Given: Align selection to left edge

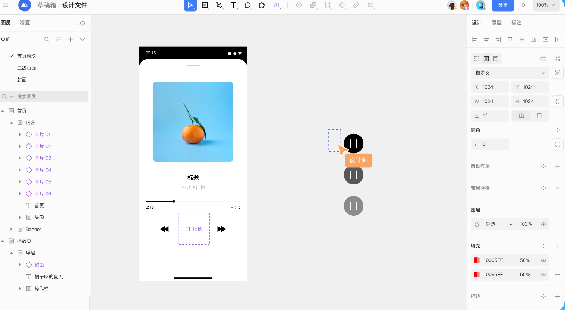Looking at the screenshot, I should [x=474, y=39].
